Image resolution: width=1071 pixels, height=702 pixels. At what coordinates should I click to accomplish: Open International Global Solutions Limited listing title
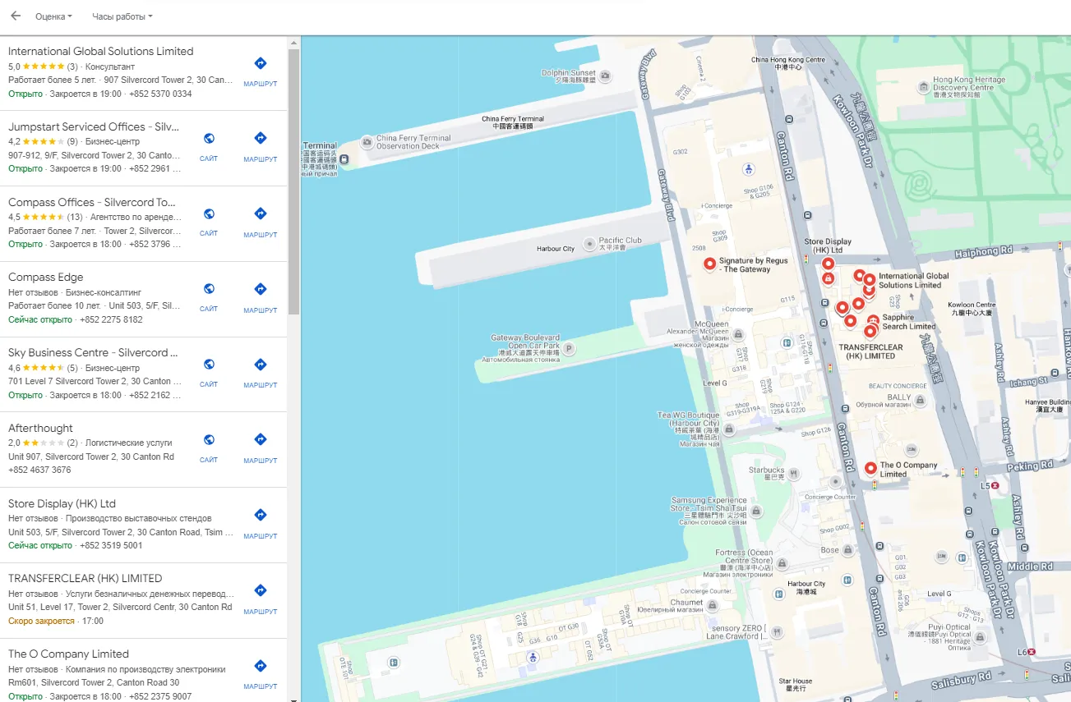tap(101, 51)
